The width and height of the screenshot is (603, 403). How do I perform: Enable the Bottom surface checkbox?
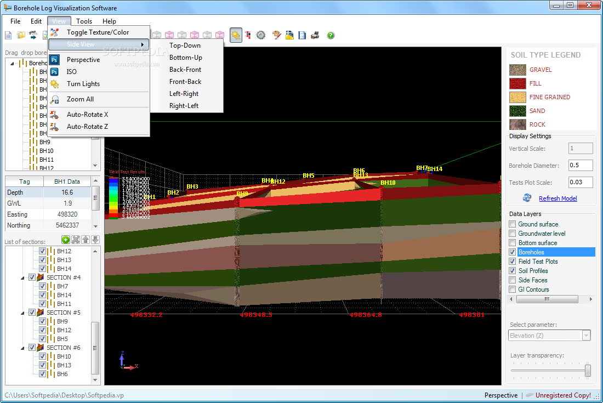[512, 243]
